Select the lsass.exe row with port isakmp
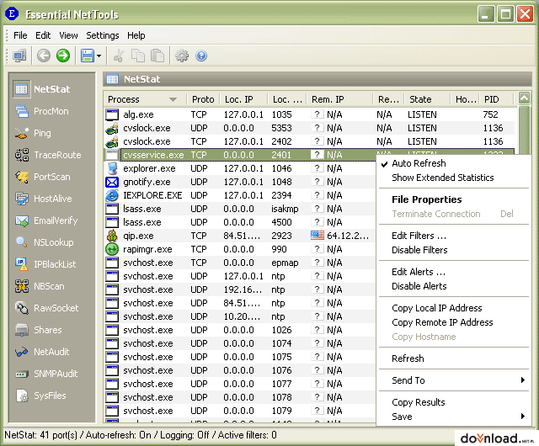The height and width of the screenshot is (446, 539). [x=239, y=209]
